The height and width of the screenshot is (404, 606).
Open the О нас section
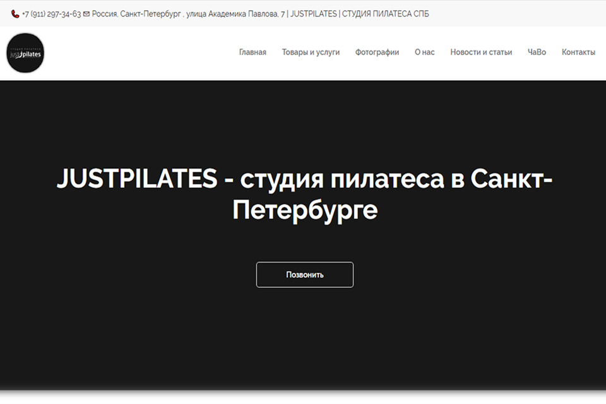[x=425, y=52]
